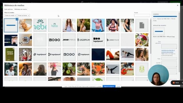Select the woman with towel thumbnail
Viewport: 183px width, 103px height.
pyautogui.click(x=113, y=25)
